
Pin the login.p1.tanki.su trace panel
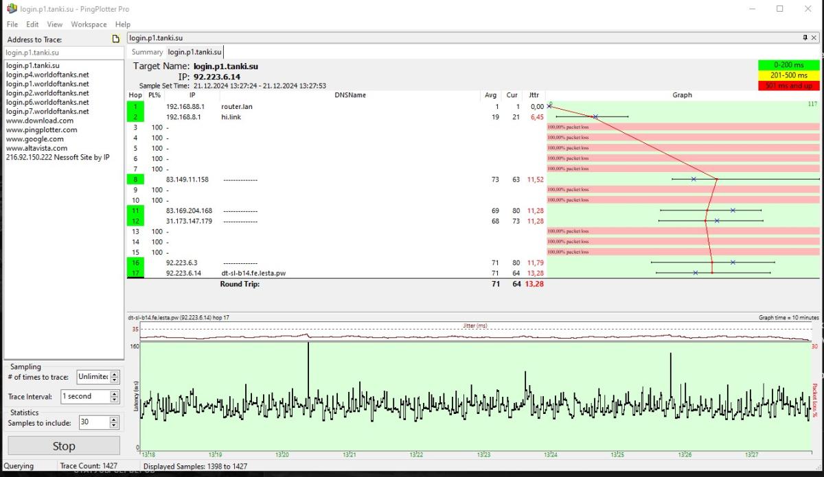[x=805, y=38]
